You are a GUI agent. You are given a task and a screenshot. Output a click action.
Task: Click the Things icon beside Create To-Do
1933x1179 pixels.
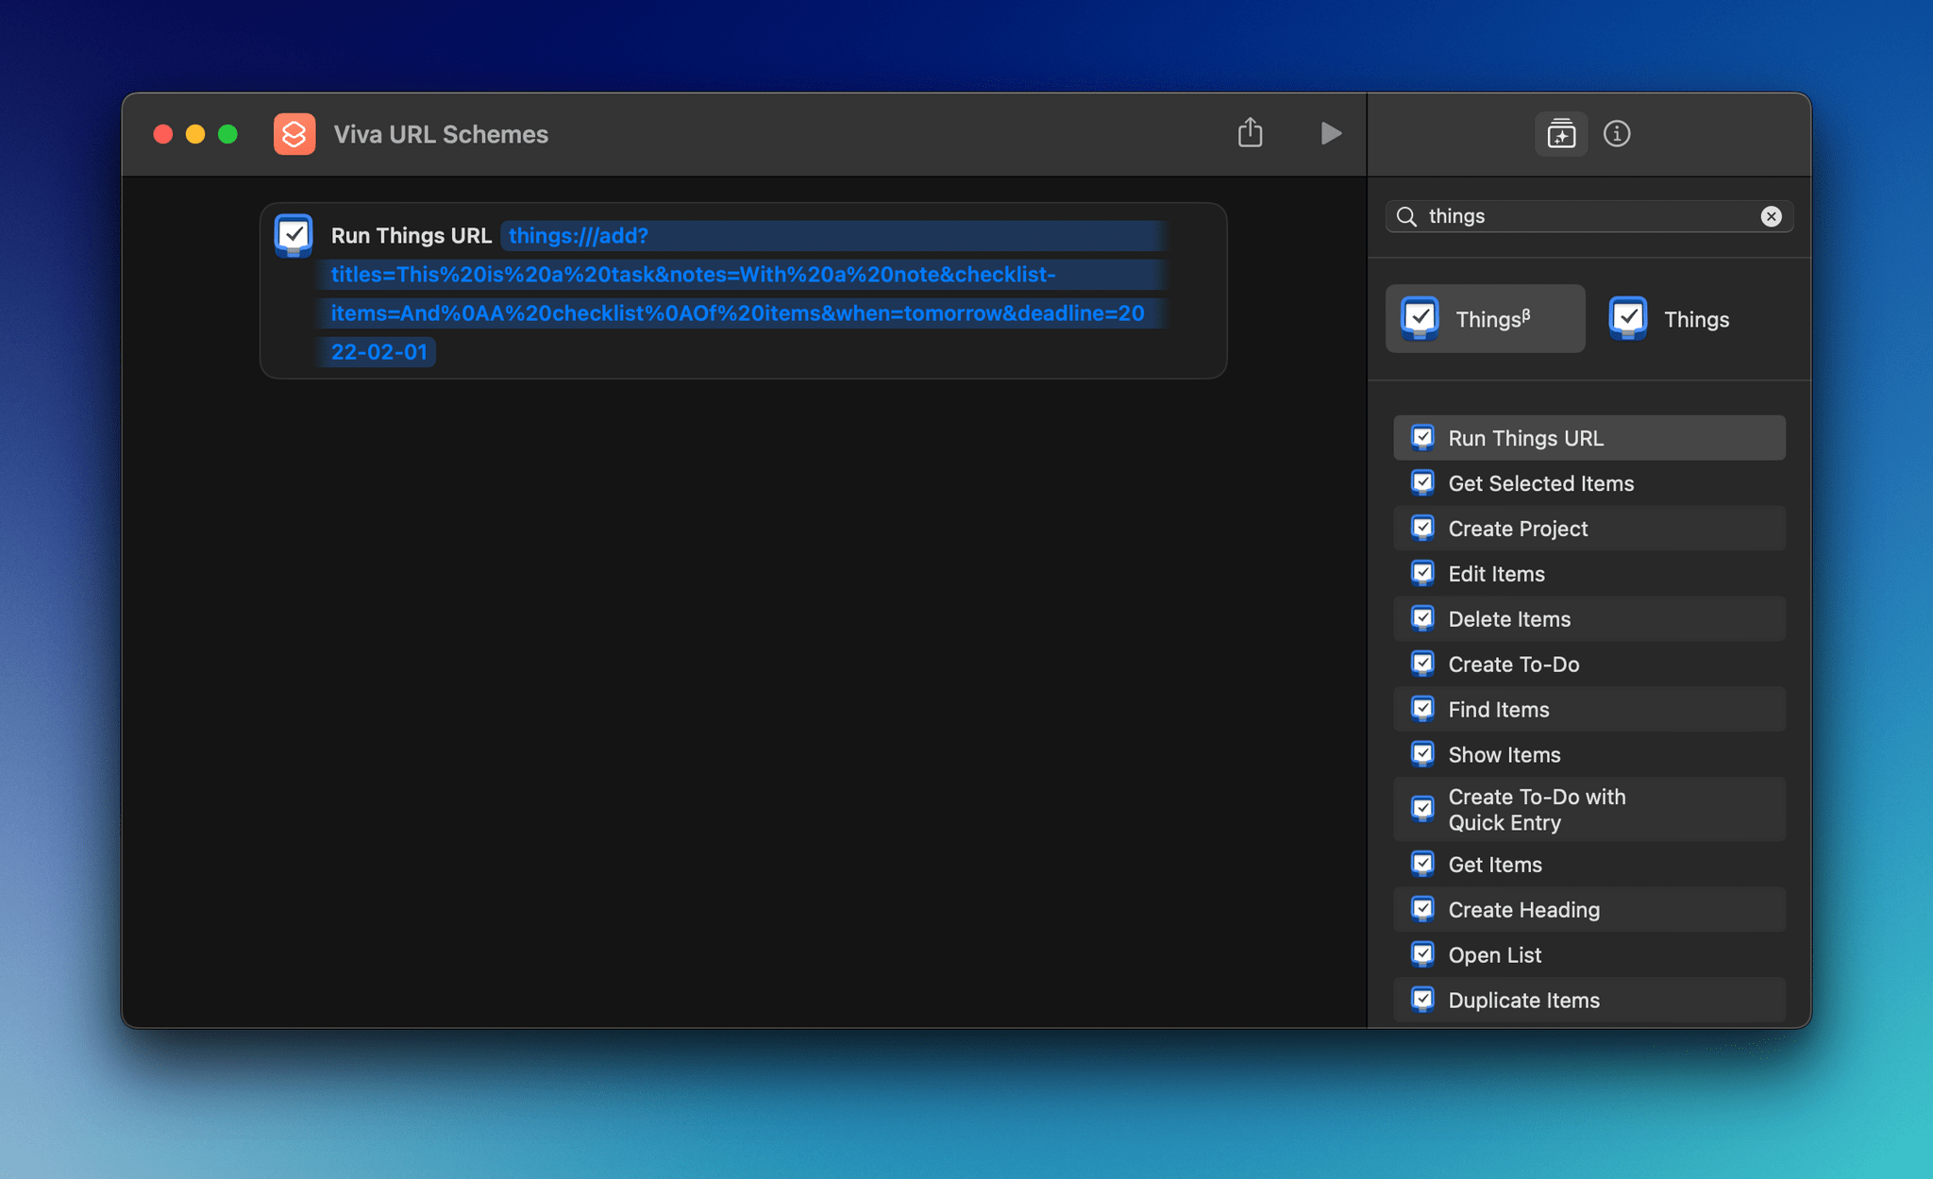1422,664
